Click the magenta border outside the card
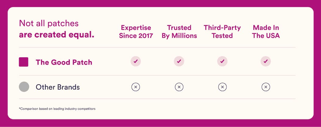The height and width of the screenshot is (127, 321). (x=160, y=3)
